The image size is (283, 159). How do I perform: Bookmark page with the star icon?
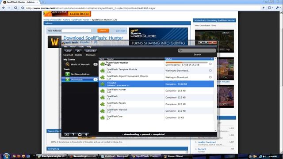tap(23, 8)
